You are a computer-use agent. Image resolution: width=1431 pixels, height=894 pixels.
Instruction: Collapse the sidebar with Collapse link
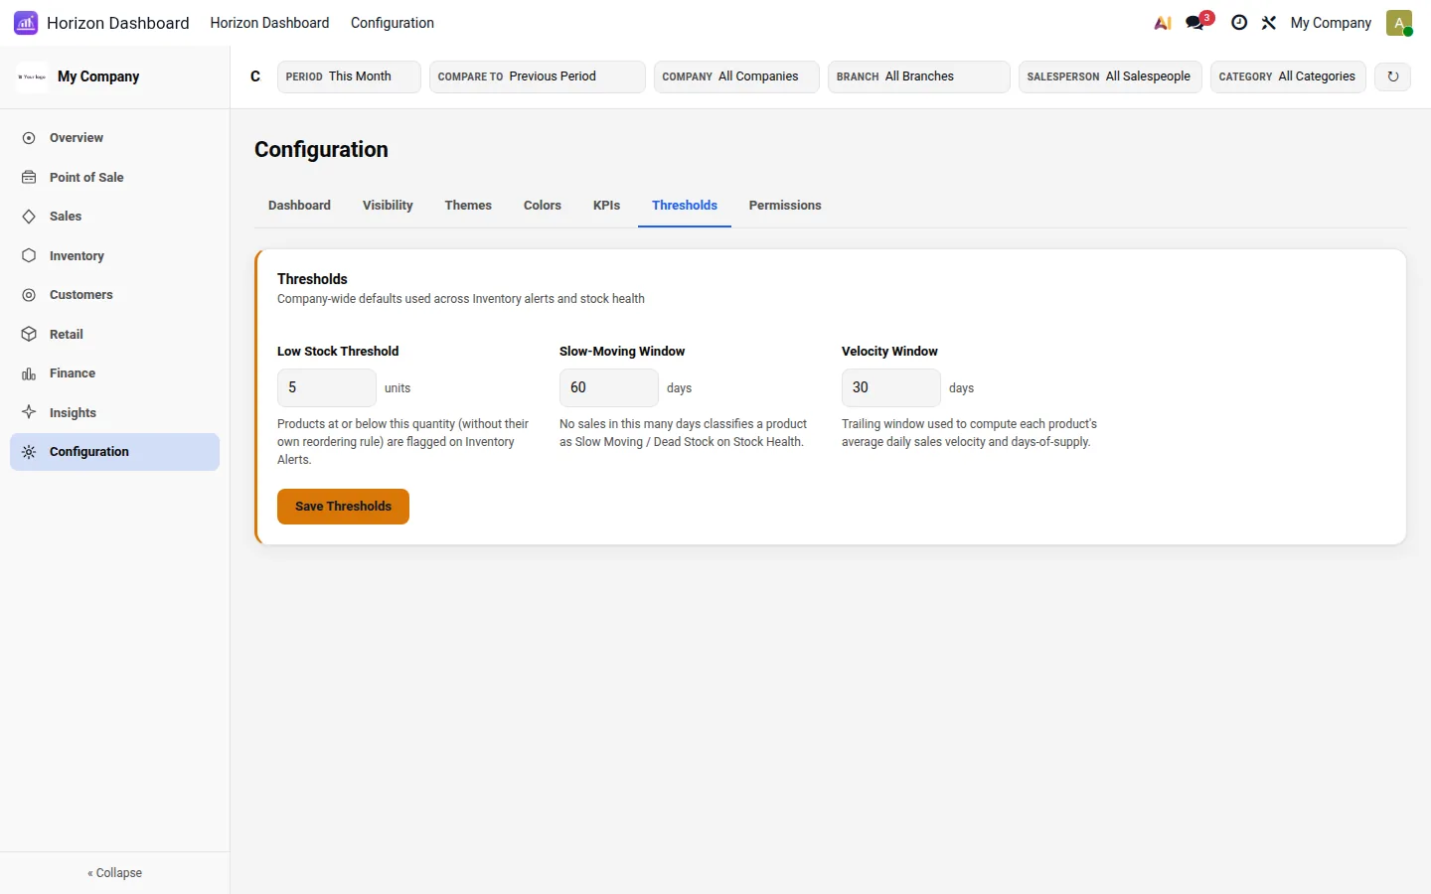pos(115,873)
